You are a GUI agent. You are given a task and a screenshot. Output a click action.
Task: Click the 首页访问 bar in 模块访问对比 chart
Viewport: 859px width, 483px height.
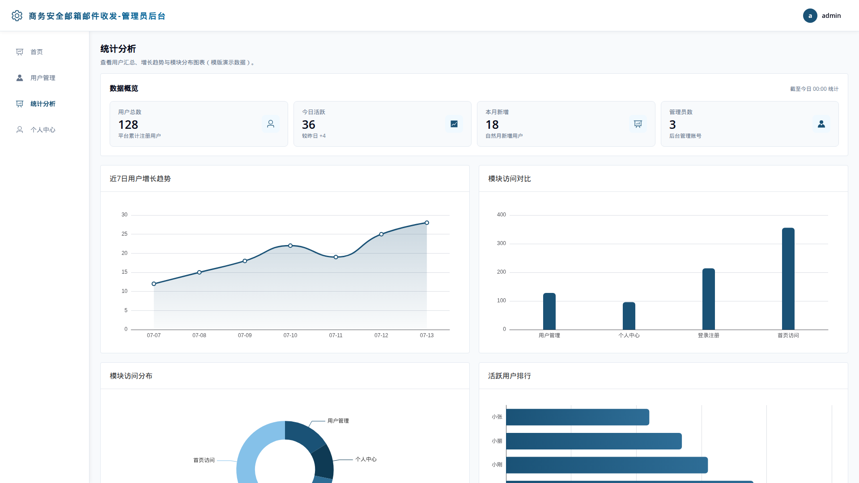[x=788, y=279]
